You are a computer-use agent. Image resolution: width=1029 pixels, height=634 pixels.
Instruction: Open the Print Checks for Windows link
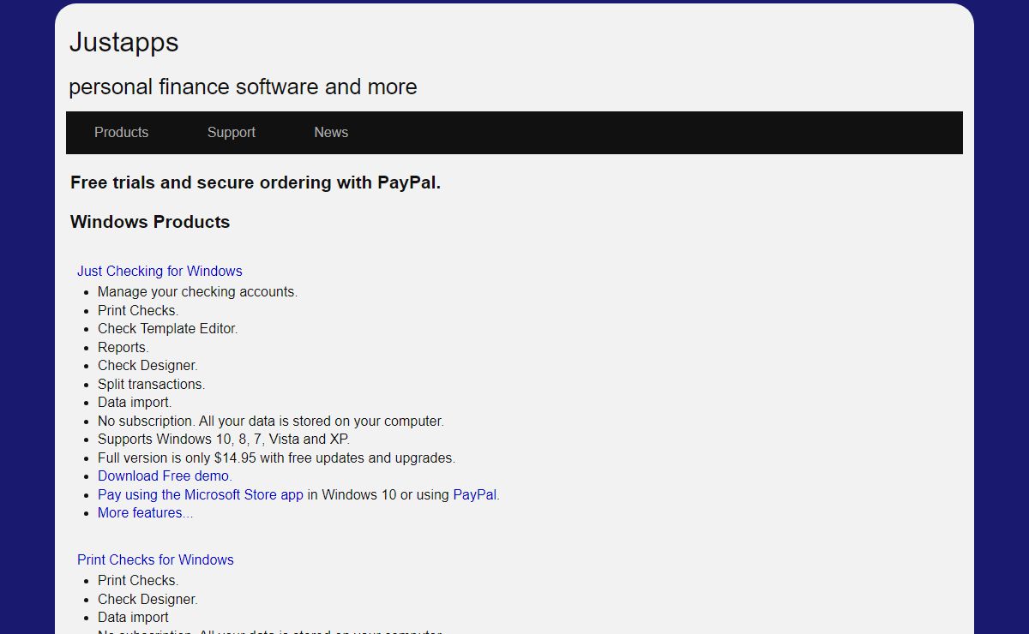pyautogui.click(x=155, y=559)
